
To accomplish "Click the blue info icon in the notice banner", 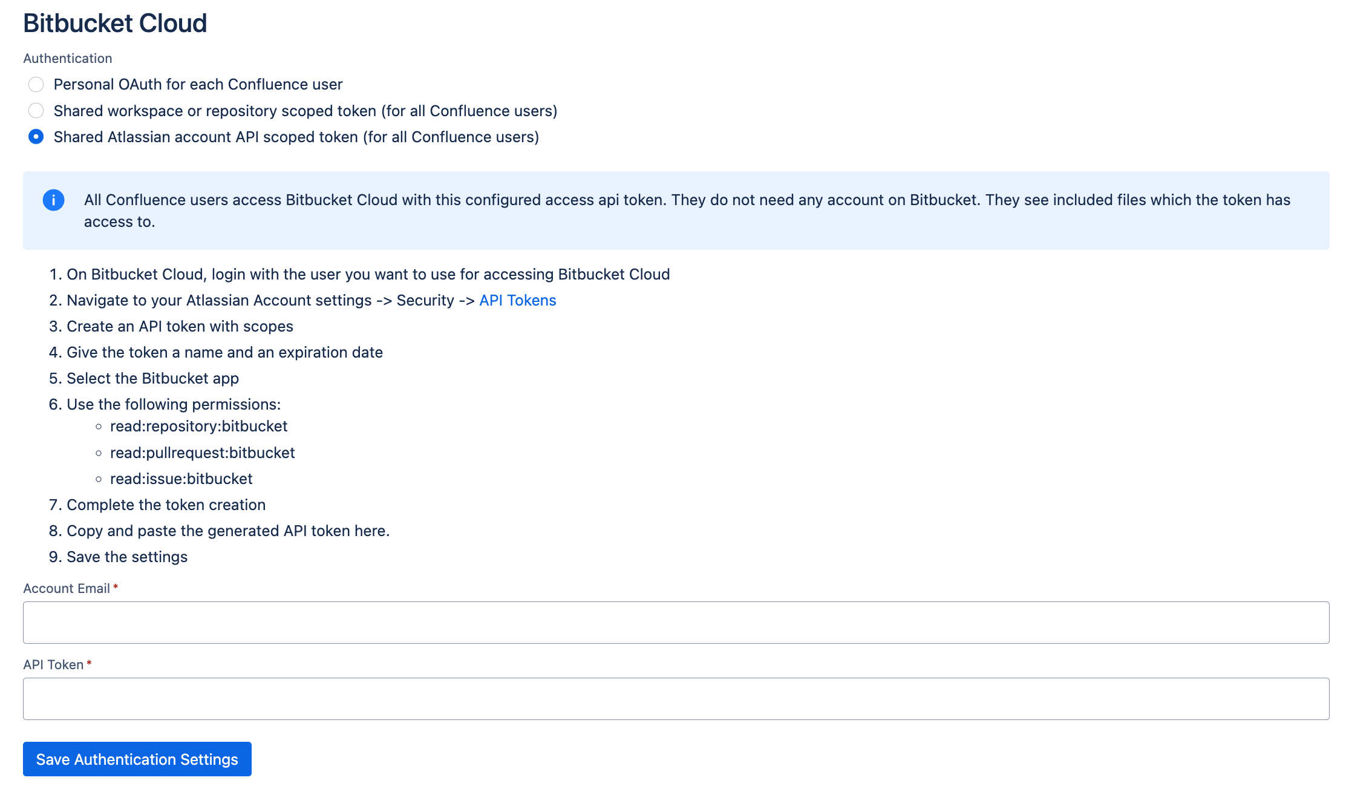I will [x=53, y=200].
